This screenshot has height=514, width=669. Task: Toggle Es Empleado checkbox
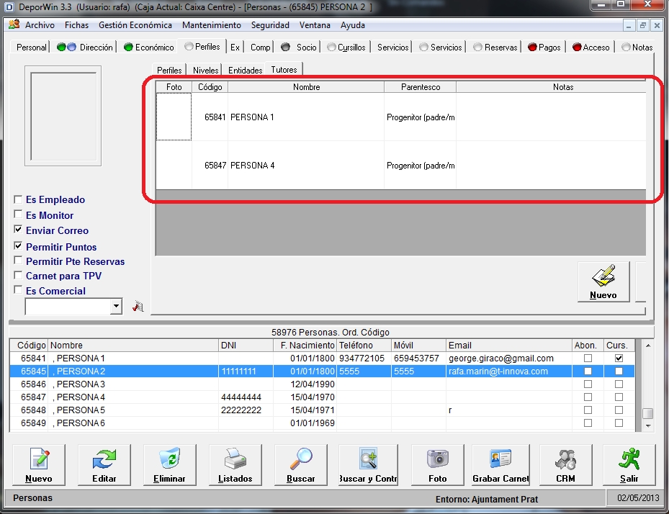point(18,199)
